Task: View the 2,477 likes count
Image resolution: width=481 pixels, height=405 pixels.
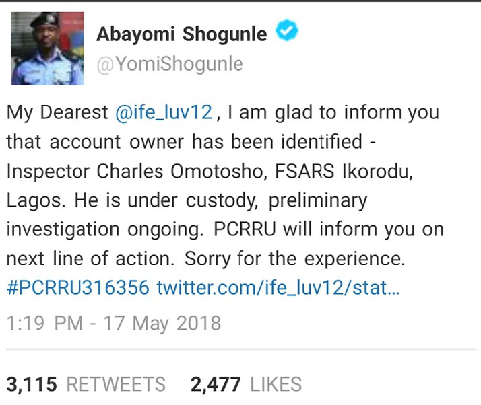Action: pyautogui.click(x=216, y=384)
